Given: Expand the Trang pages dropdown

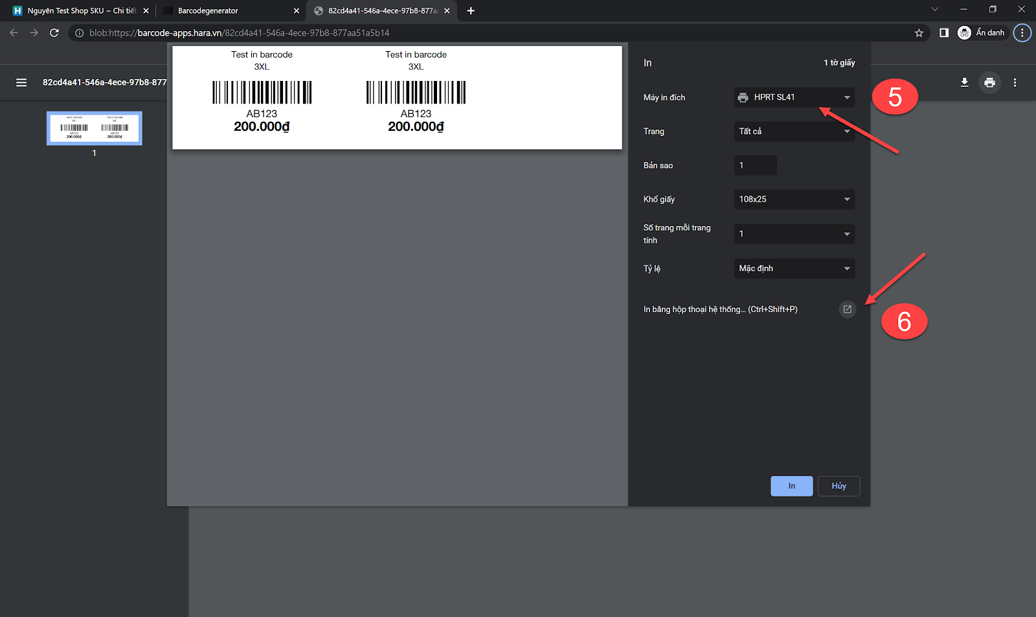Looking at the screenshot, I should point(794,131).
